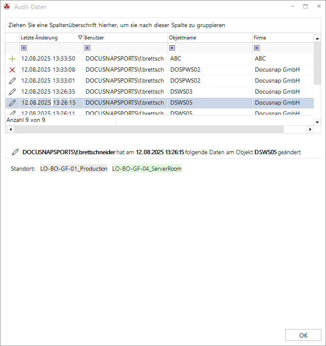The width and height of the screenshot is (326, 346).
Task: Click the red X delete icon at 13:33:08
Action: point(12,70)
